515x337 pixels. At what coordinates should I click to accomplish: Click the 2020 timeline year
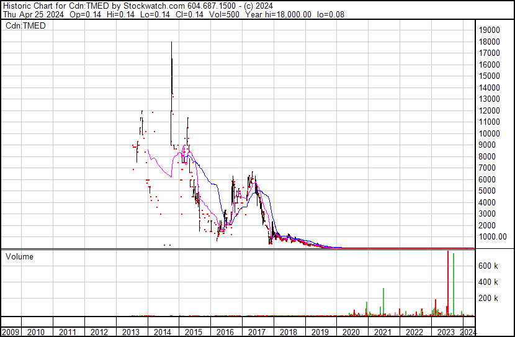[x=351, y=332]
